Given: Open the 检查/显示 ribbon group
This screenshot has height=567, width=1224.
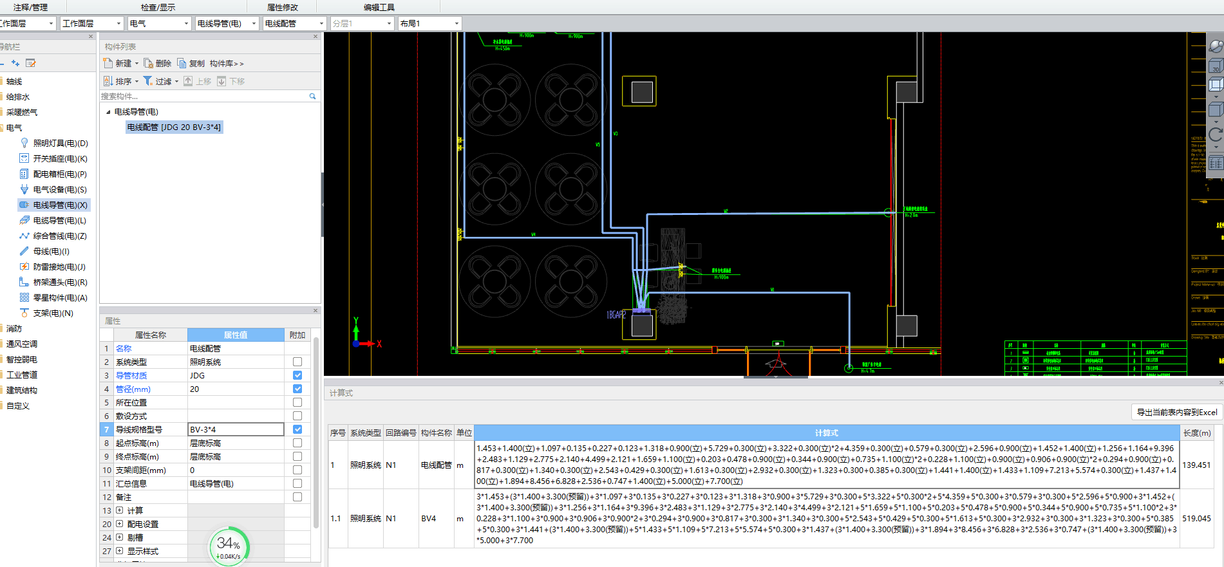Looking at the screenshot, I should [158, 7].
